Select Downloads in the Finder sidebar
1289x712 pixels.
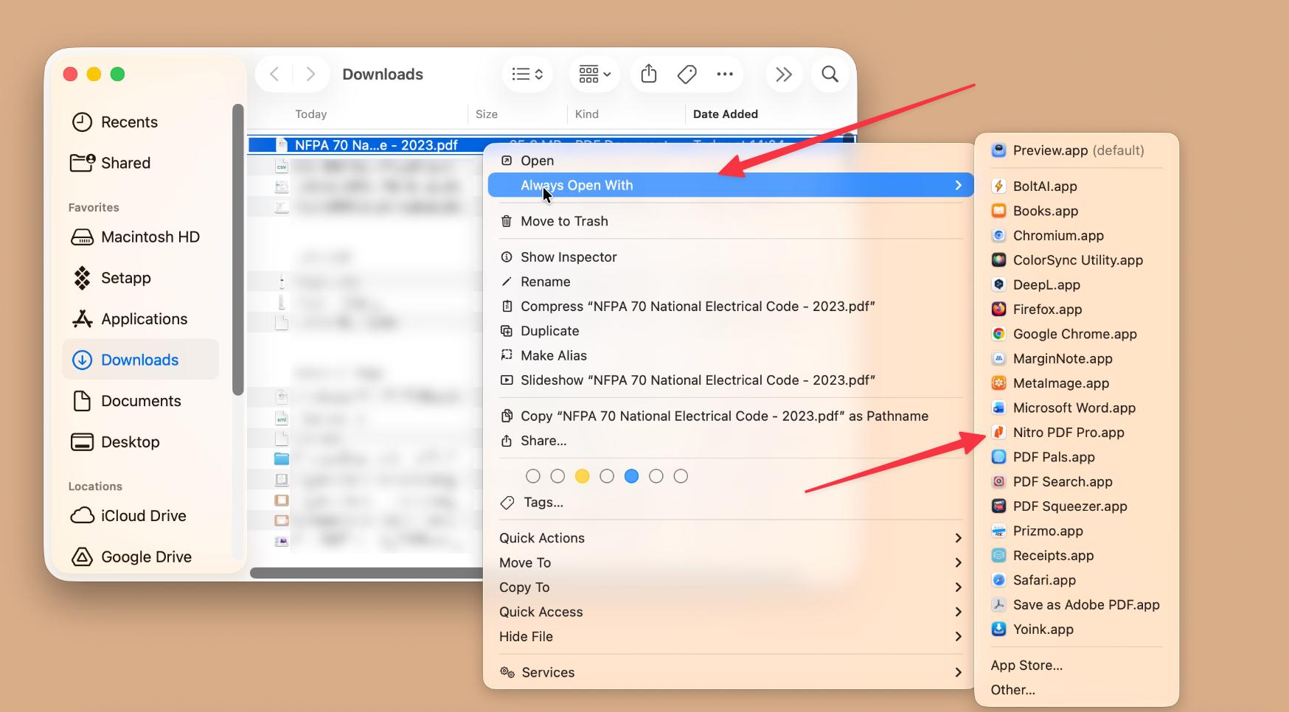[139, 360]
